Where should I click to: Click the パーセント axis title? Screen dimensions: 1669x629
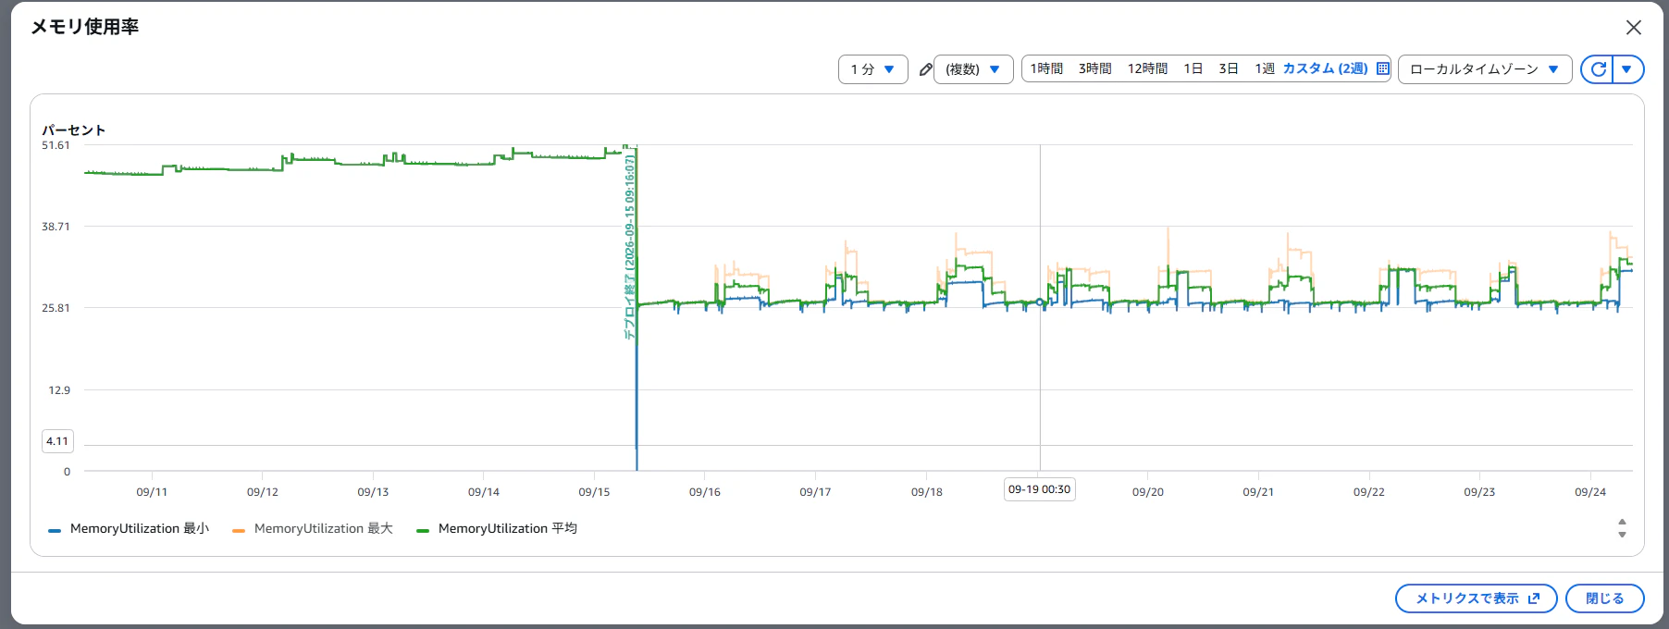coord(74,130)
